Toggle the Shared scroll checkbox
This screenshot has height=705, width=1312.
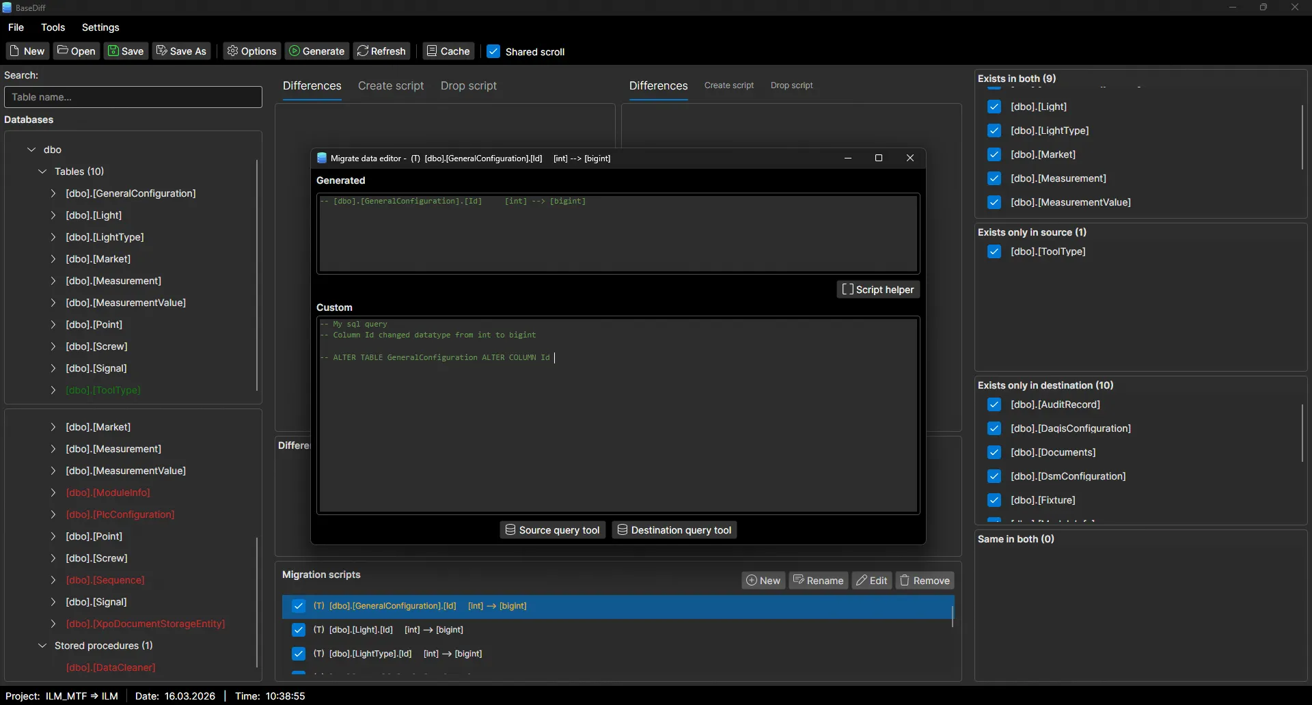click(x=495, y=51)
